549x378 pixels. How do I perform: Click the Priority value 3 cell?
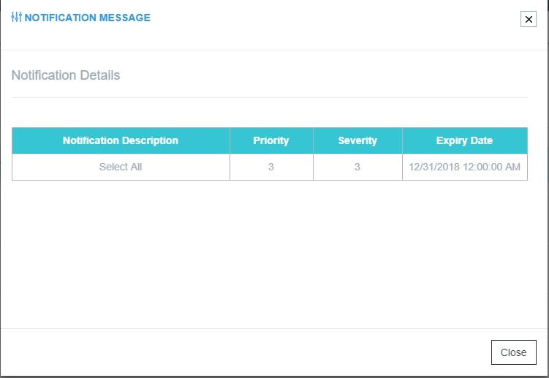(x=271, y=167)
